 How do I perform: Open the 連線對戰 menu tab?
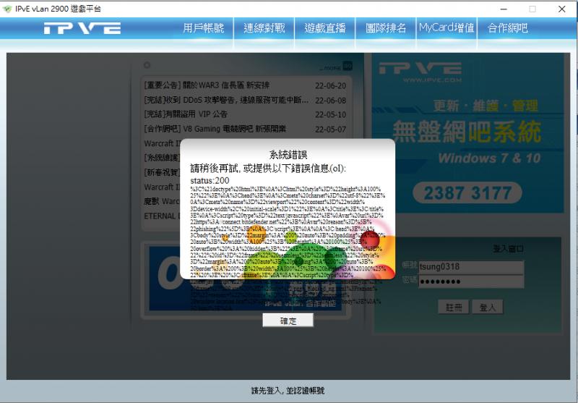pos(264,28)
